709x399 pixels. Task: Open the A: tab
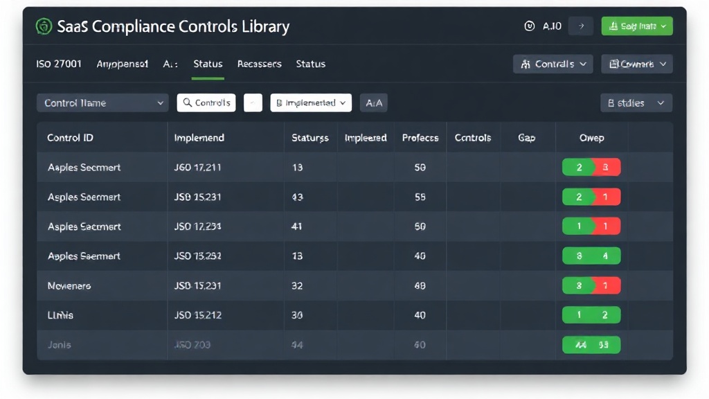tap(170, 64)
